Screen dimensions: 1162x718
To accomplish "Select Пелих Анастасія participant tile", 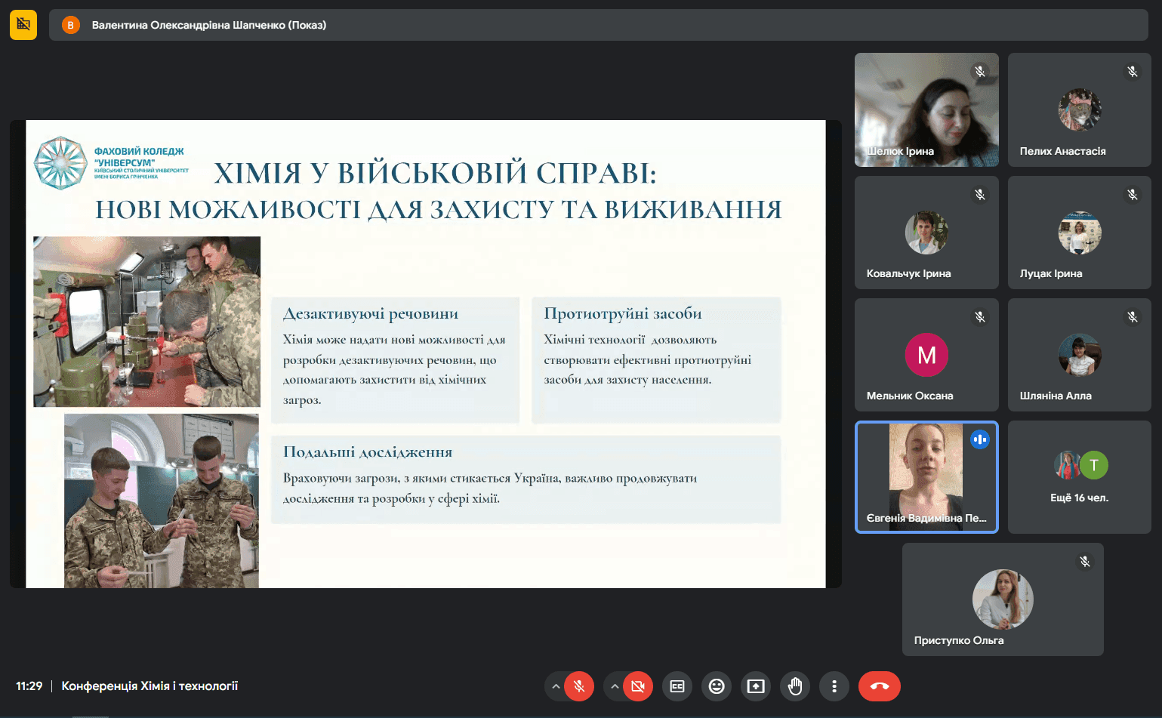I will 1080,109.
